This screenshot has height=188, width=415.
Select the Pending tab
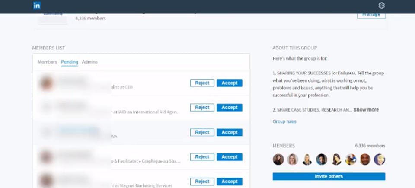click(x=70, y=62)
